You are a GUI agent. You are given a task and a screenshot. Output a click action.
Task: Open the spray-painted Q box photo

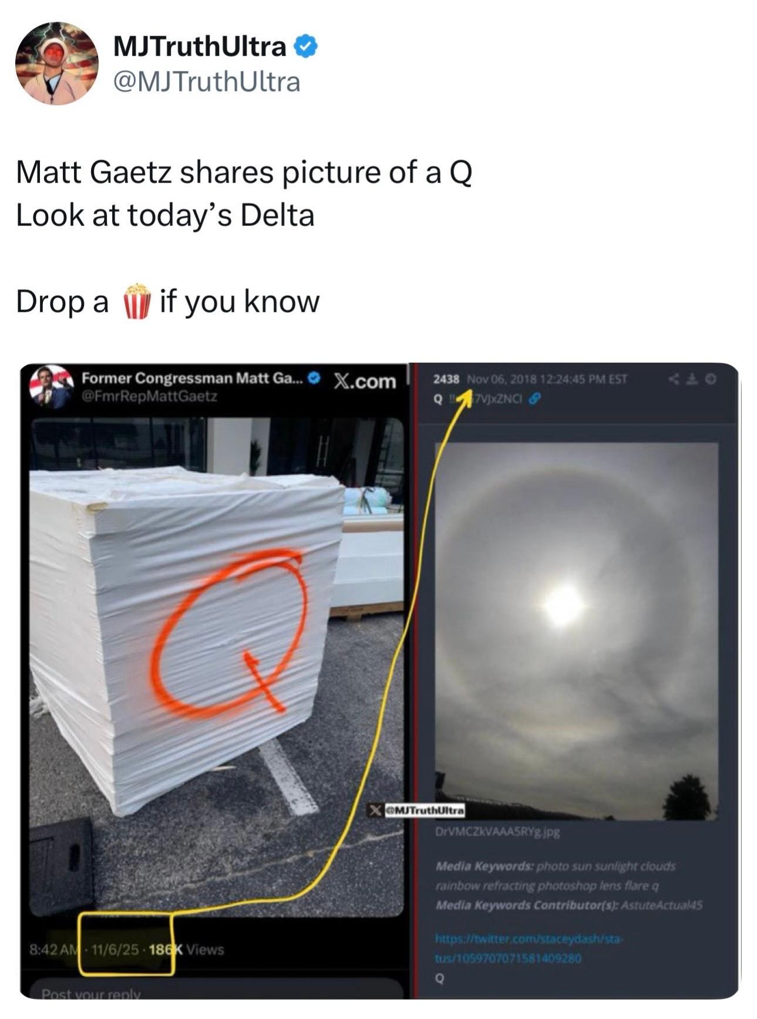pos(217,666)
